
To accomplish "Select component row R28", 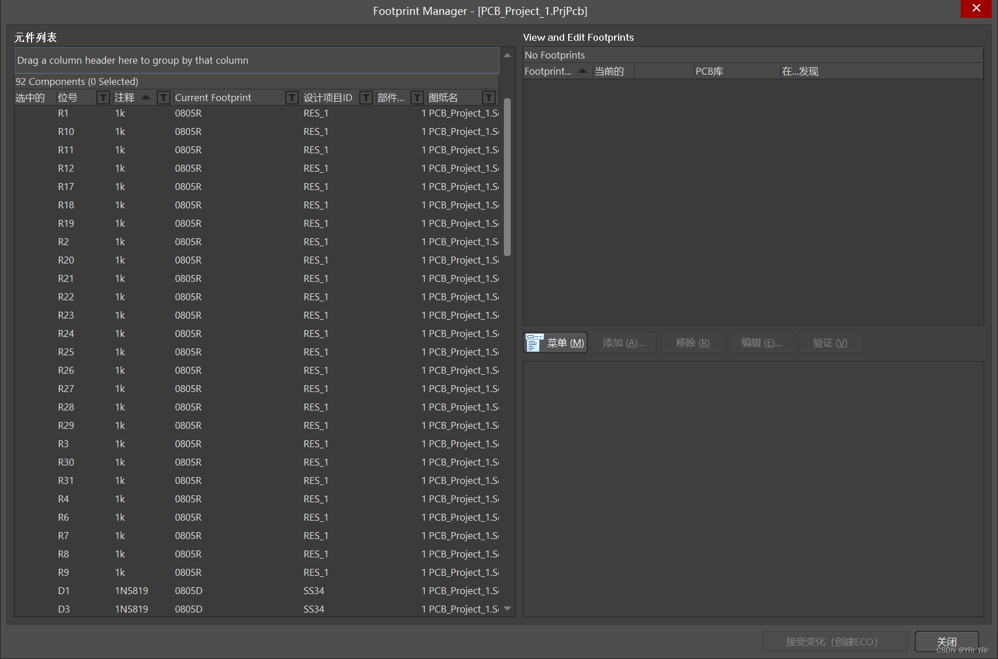I will (x=257, y=407).
